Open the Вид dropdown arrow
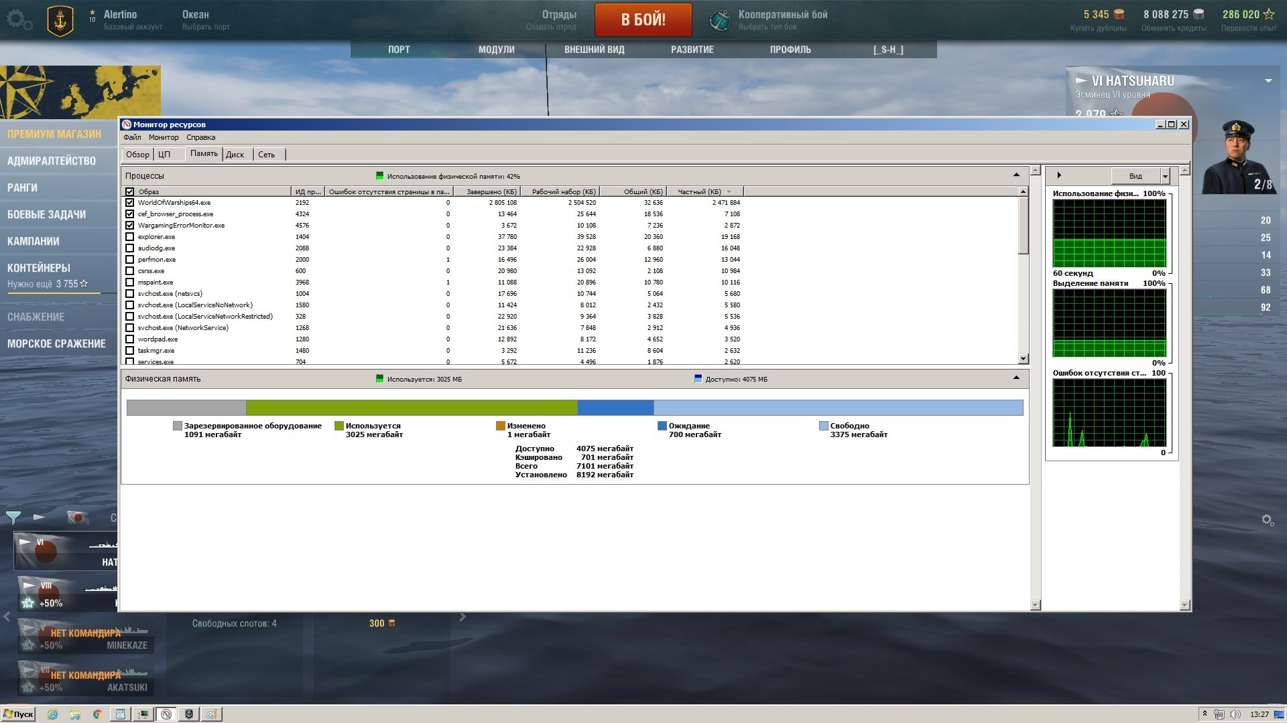This screenshot has width=1287, height=723. pos(1165,176)
